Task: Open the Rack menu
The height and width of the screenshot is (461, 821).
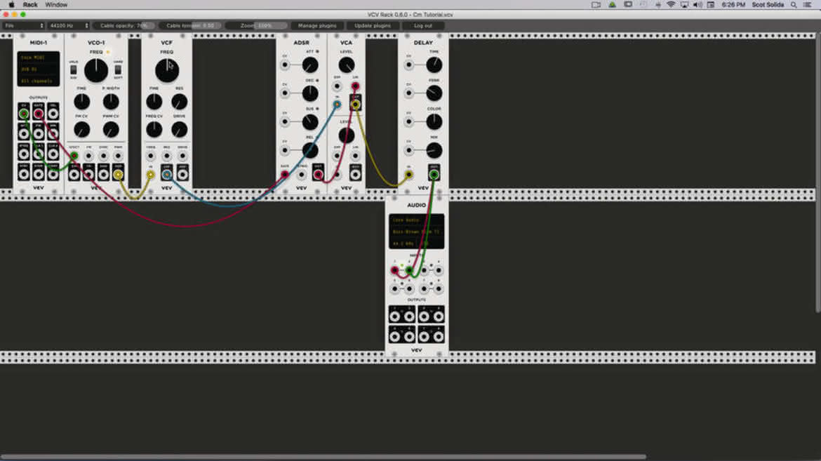Action: tap(30, 5)
